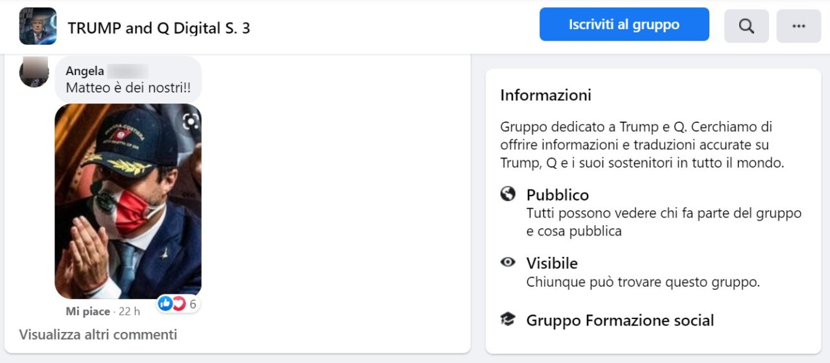This screenshot has width=830, height=363.
Task: Click Gruppo Formazione social label
Action: [620, 320]
